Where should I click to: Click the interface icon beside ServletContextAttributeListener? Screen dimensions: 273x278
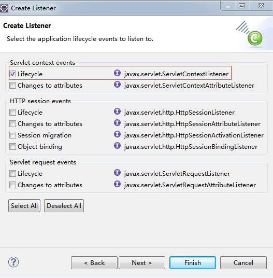pyautogui.click(x=117, y=85)
